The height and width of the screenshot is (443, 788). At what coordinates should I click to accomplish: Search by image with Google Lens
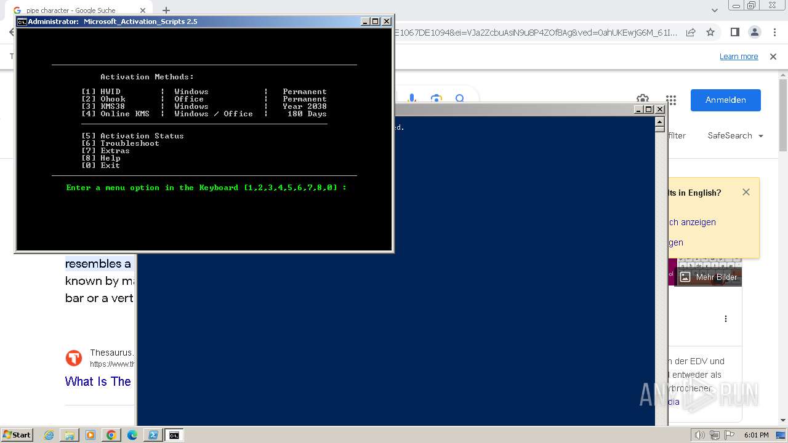pyautogui.click(x=436, y=99)
